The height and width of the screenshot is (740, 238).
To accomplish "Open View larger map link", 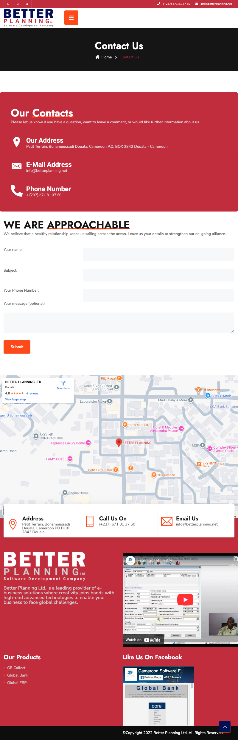I will 15,399.
